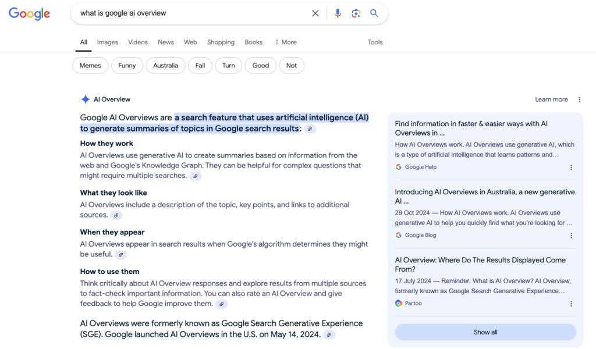Image resolution: width=596 pixels, height=349 pixels.
Task: Click Google Blog favicon in source card
Action: (398, 235)
